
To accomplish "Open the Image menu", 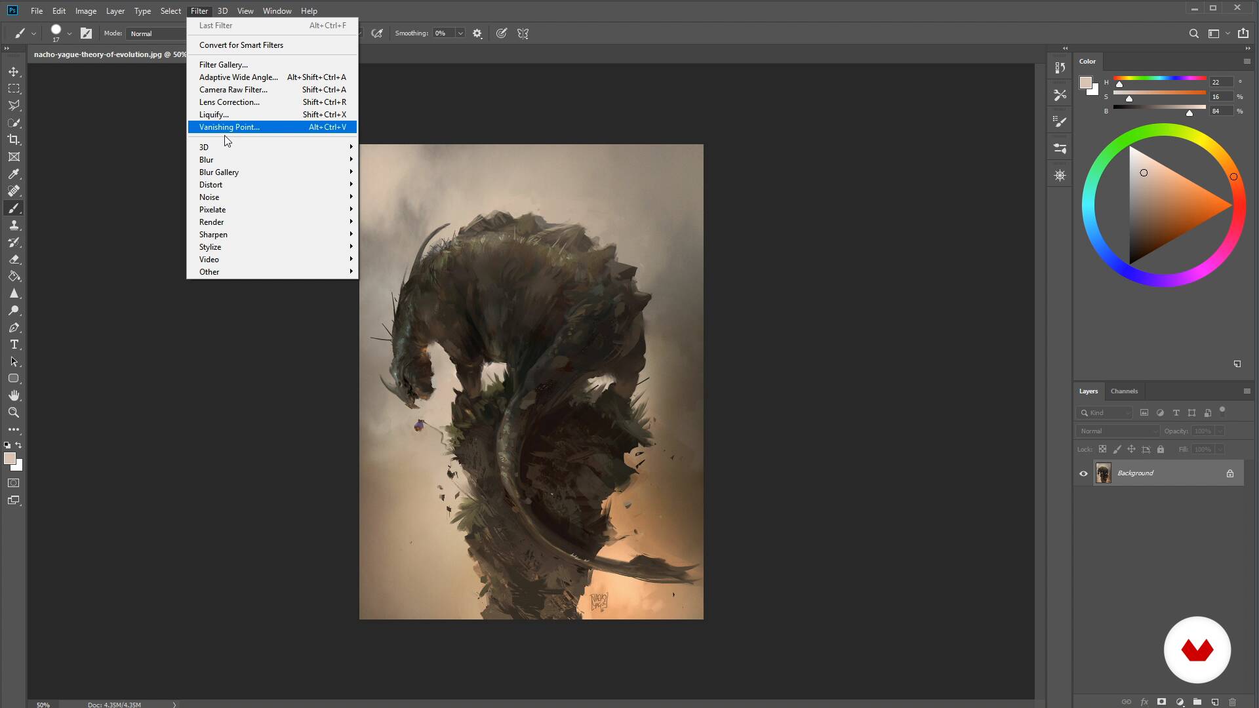I will tap(86, 11).
